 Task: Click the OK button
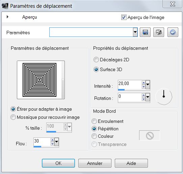(58, 163)
